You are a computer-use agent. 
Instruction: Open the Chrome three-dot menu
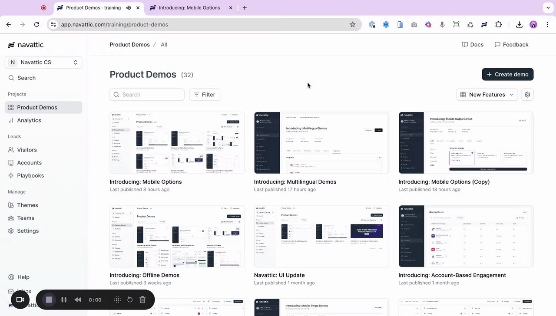547,25
